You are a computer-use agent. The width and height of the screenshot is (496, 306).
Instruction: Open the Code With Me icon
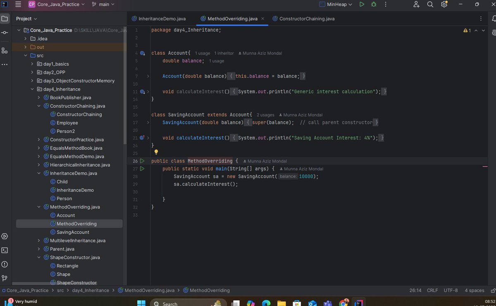tap(416, 4)
